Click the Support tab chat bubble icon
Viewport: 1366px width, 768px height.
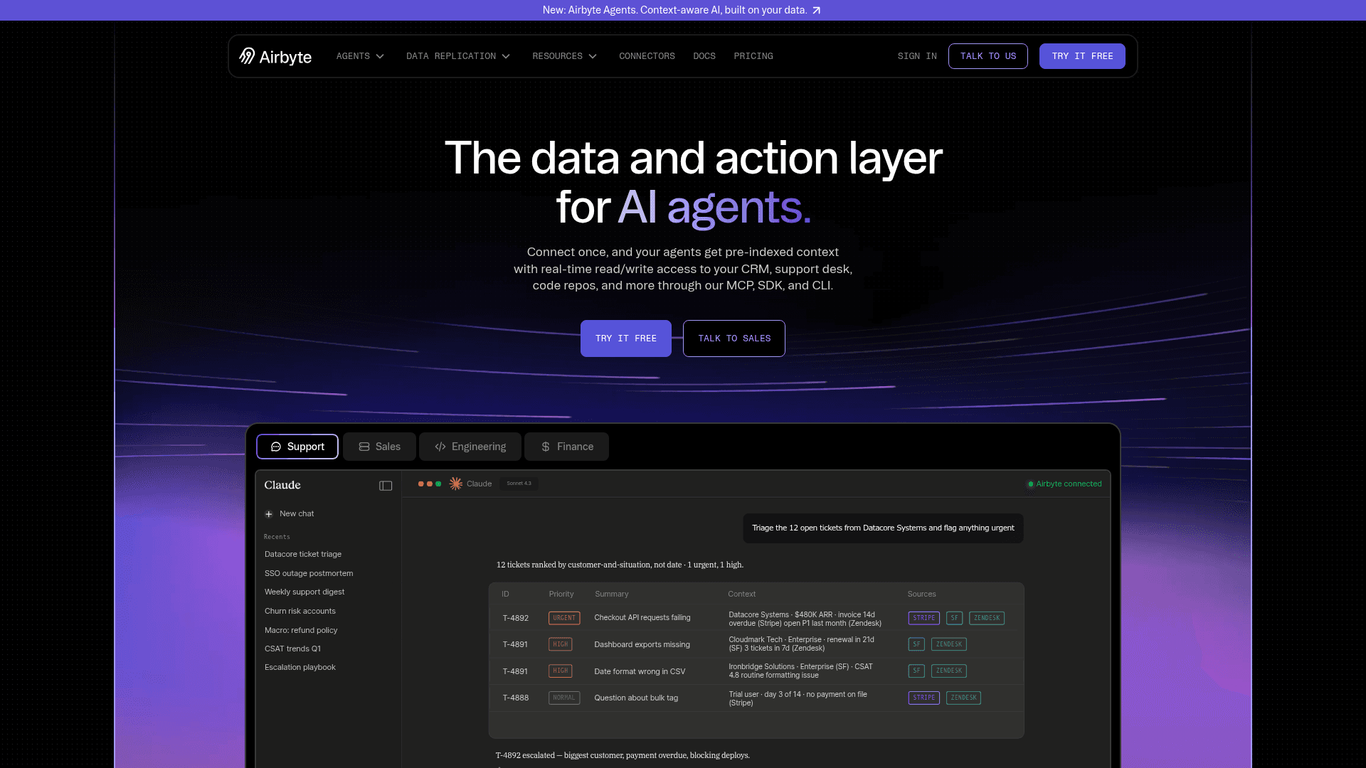click(276, 447)
